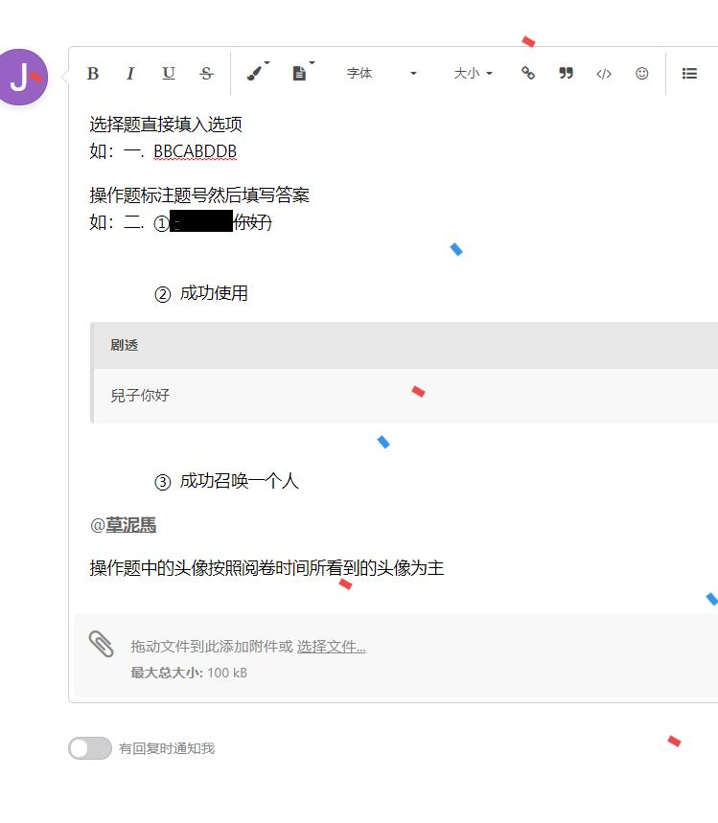This screenshot has height=823, width=718.
Task: Open the emoji picker
Action: (642, 74)
